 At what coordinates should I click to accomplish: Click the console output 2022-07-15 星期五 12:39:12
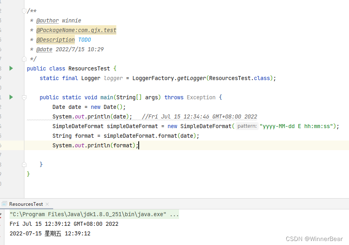click(x=50, y=233)
